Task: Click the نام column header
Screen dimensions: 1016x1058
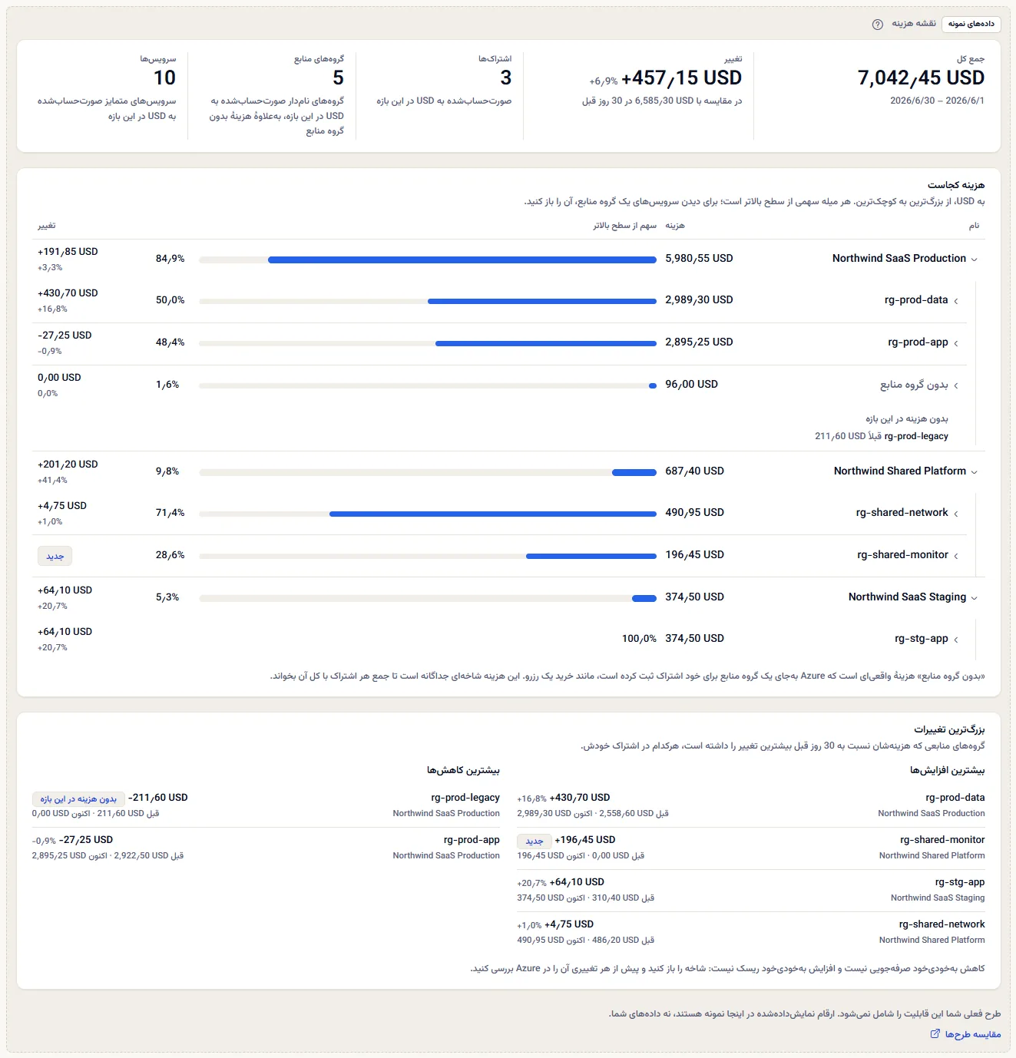Action: pyautogui.click(x=974, y=226)
